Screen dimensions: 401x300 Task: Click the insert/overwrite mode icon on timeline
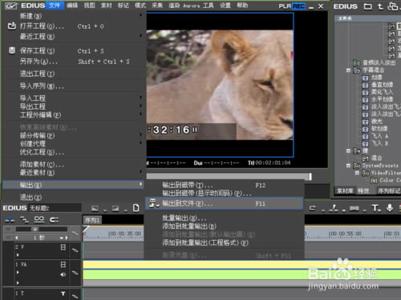tap(10, 220)
